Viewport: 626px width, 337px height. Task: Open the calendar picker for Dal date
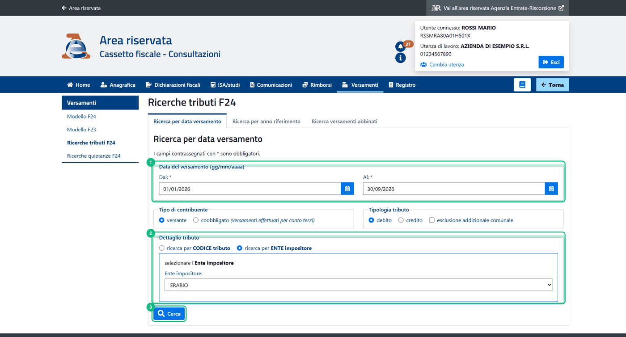point(347,189)
